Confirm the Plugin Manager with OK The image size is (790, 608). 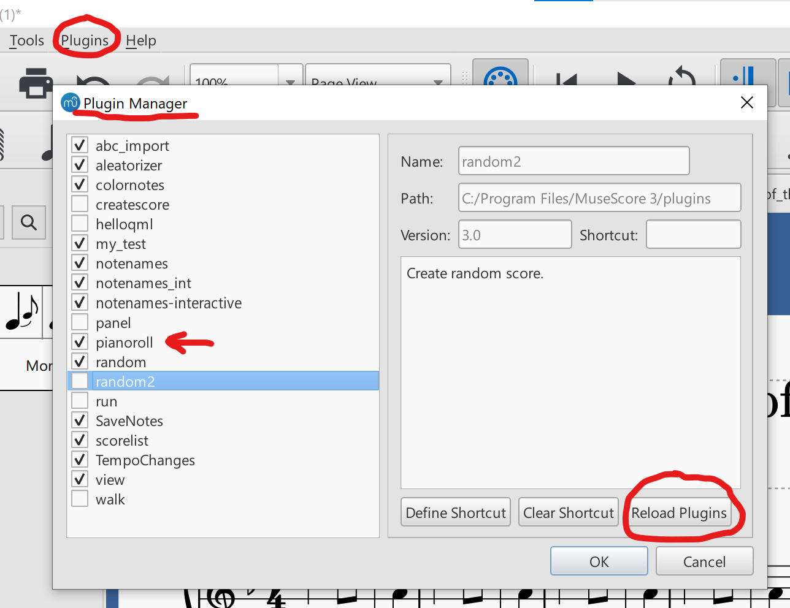[599, 561]
